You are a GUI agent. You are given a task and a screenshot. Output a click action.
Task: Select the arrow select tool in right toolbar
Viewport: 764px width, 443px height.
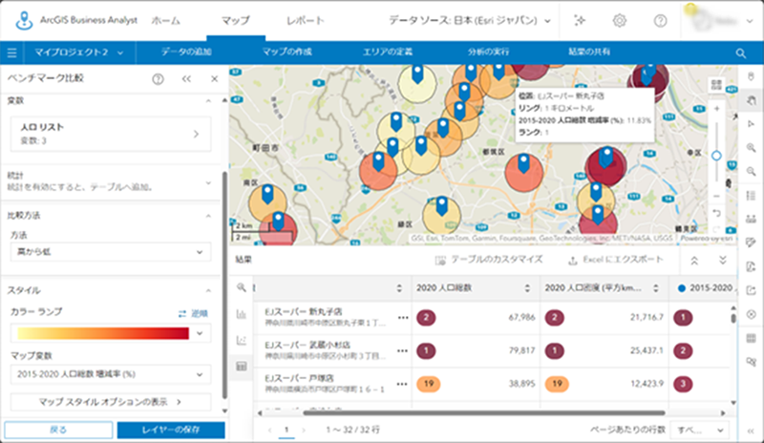(751, 124)
